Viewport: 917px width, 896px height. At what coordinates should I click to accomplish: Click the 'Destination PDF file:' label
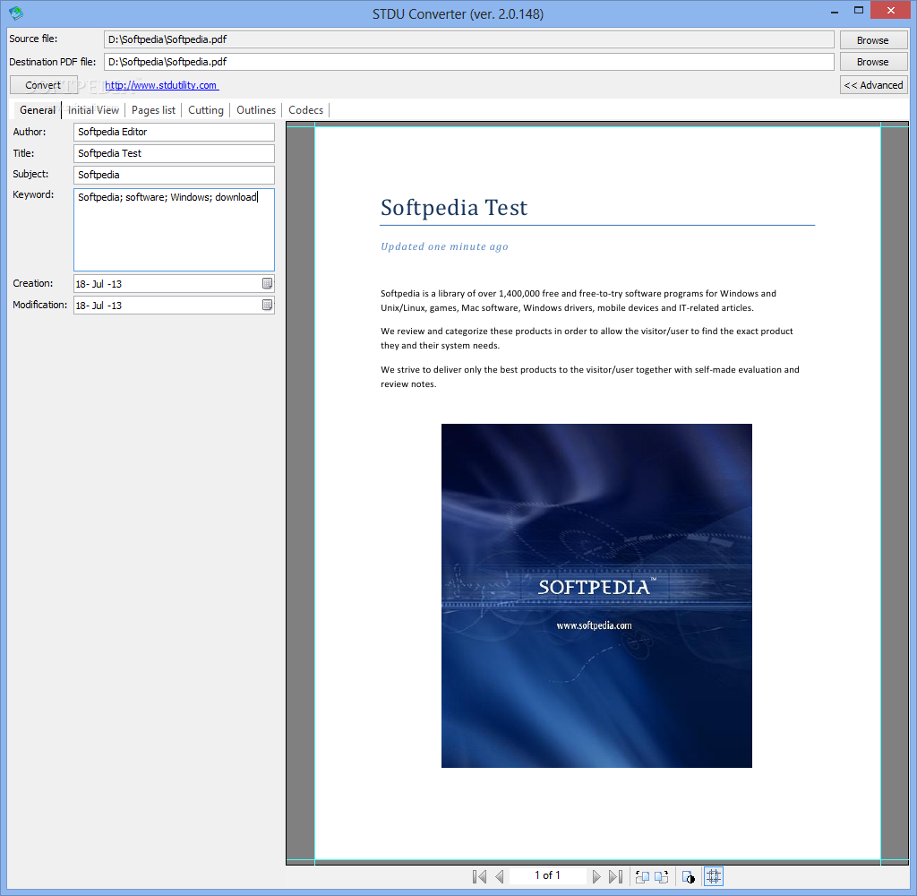(53, 62)
